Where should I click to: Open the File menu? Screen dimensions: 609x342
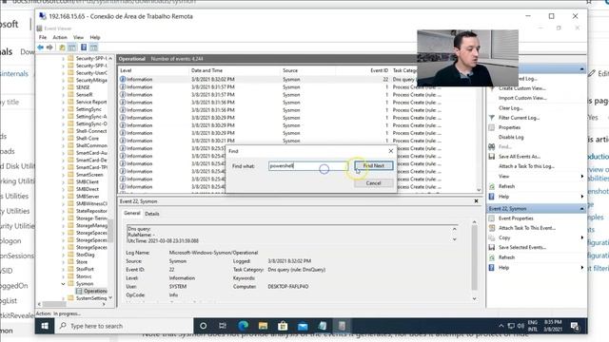[43, 37]
